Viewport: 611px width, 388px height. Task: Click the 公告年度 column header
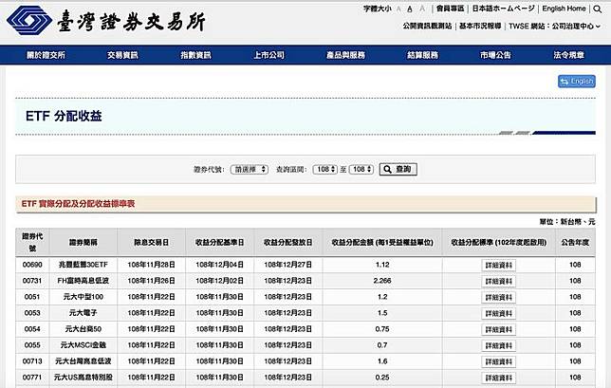coord(575,242)
